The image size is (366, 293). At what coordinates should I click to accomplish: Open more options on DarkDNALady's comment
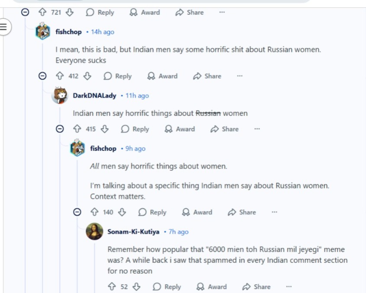click(257, 129)
